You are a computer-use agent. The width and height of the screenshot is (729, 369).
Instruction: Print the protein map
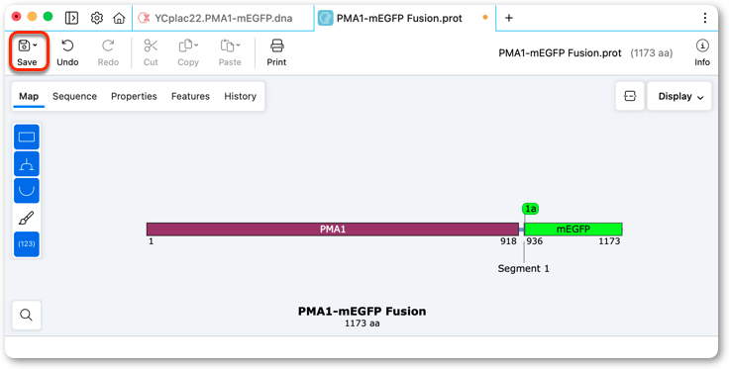(x=276, y=52)
